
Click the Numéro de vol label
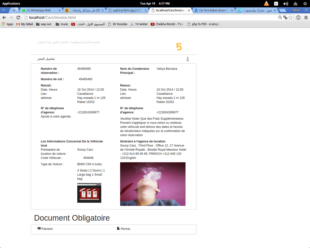tap(52, 79)
